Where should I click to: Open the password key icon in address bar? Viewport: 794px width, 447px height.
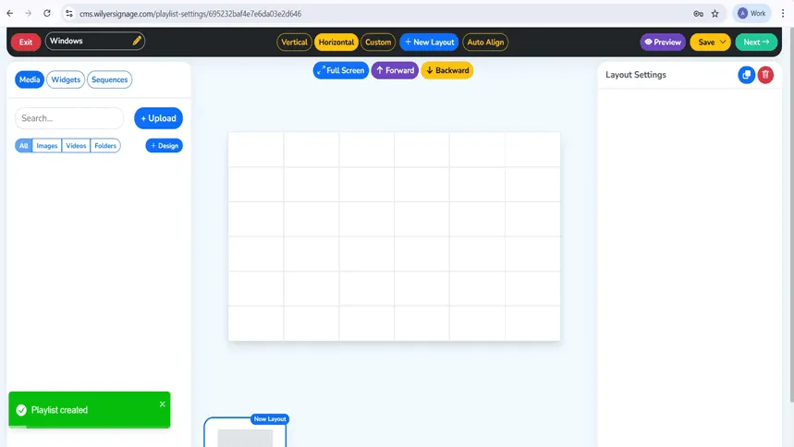tap(698, 14)
